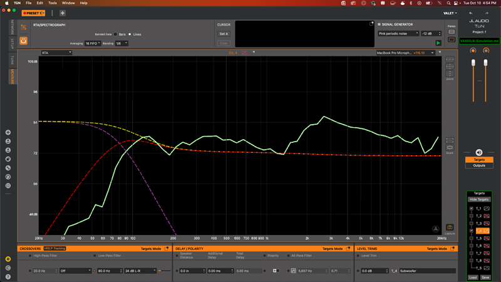Open the Pink periodic noise dropdown
Image resolution: width=501 pixels, height=282 pixels.
point(398,34)
